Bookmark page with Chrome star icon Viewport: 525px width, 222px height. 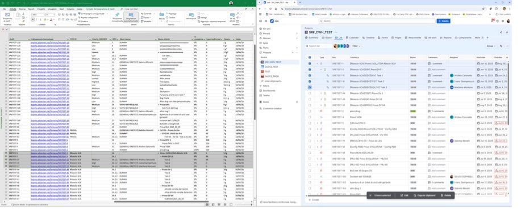click(483, 8)
